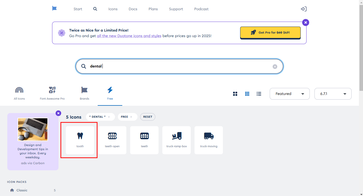Open the teeth icon result
The height and width of the screenshot is (196, 363).
[x=144, y=140]
